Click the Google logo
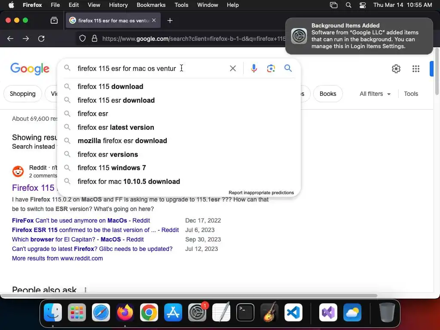The height and width of the screenshot is (330, 440). [30, 69]
